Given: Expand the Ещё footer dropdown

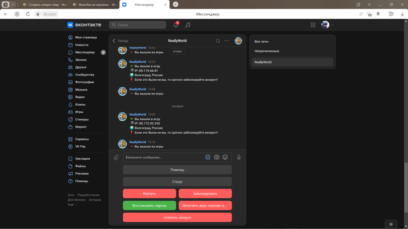Looking at the screenshot, I should [x=72, y=205].
